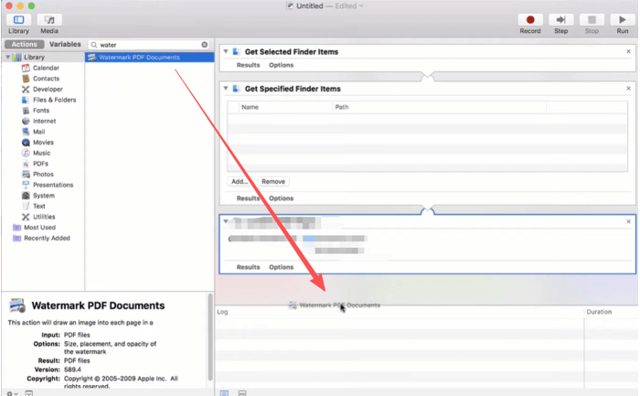Show Options of Get Specified Finder Items

[x=282, y=198]
